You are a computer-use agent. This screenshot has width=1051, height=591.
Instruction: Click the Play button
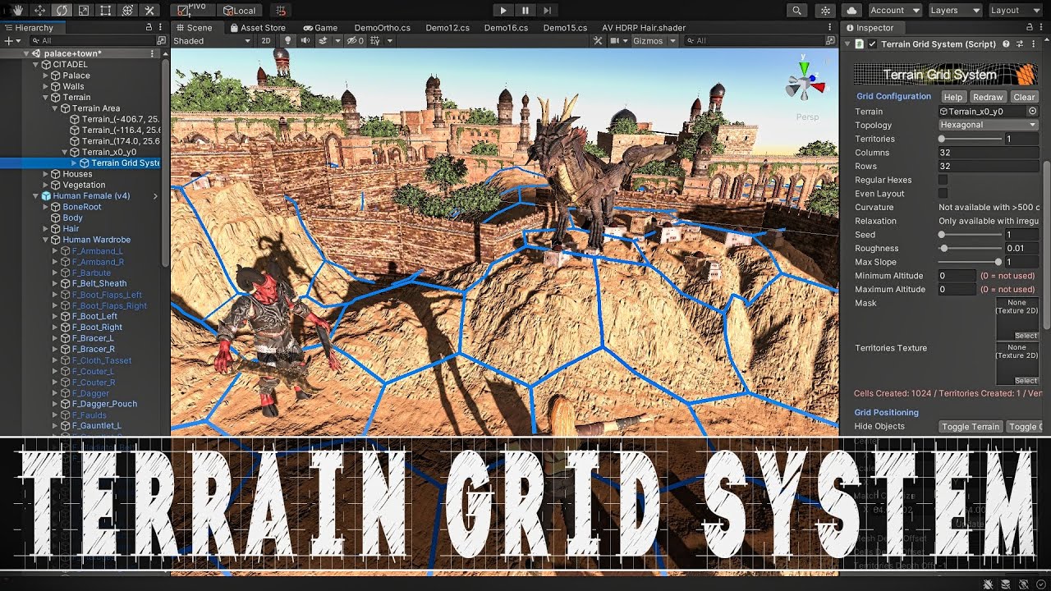pos(503,11)
